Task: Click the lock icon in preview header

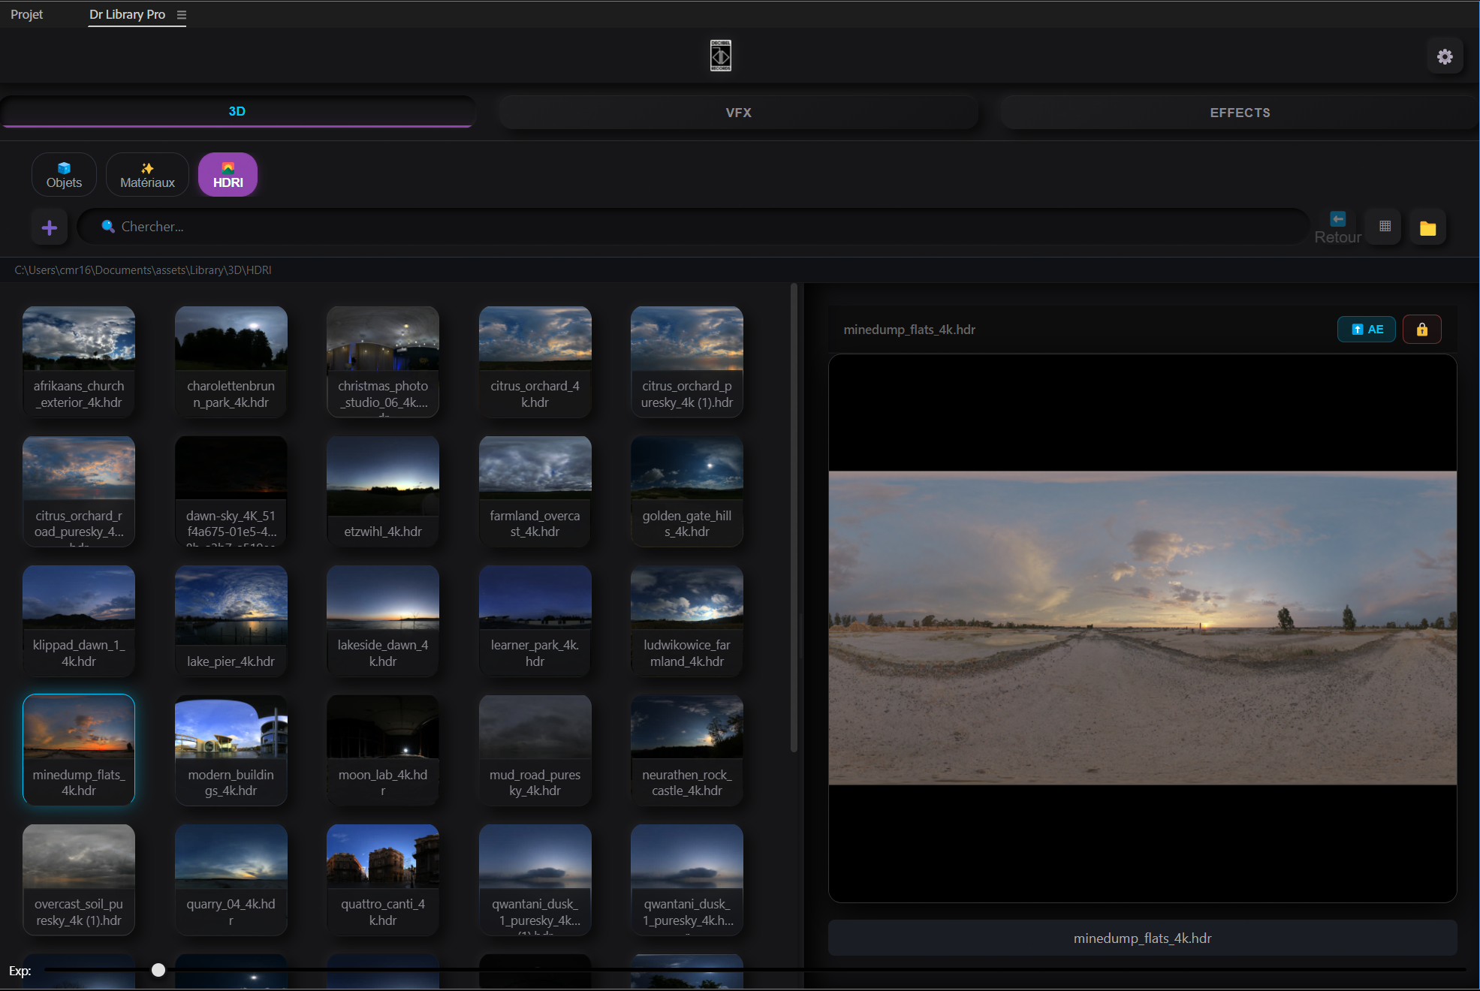Action: click(1421, 329)
